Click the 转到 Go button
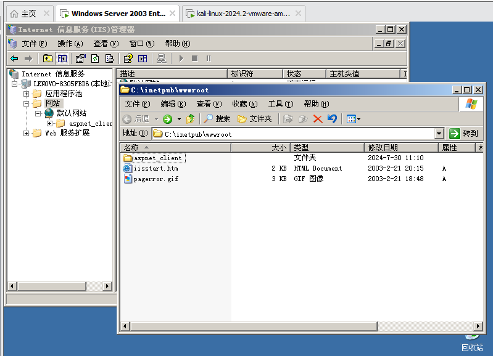The height and width of the screenshot is (356, 493). (x=464, y=134)
